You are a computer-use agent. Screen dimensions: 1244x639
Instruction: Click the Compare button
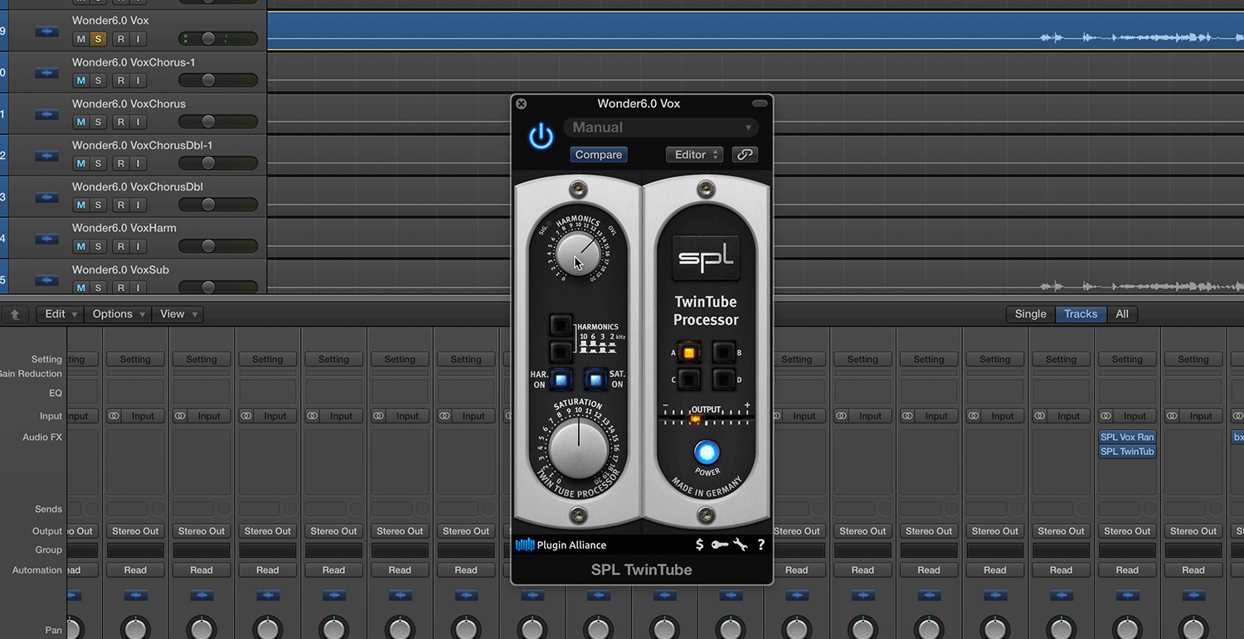(599, 154)
